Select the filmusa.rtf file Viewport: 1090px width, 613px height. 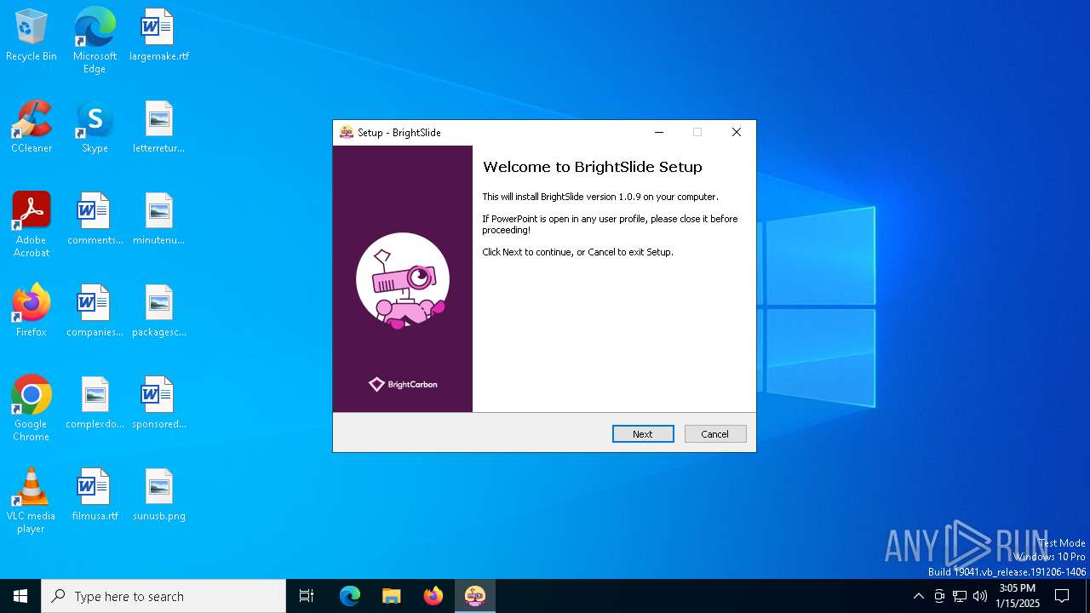(95, 496)
